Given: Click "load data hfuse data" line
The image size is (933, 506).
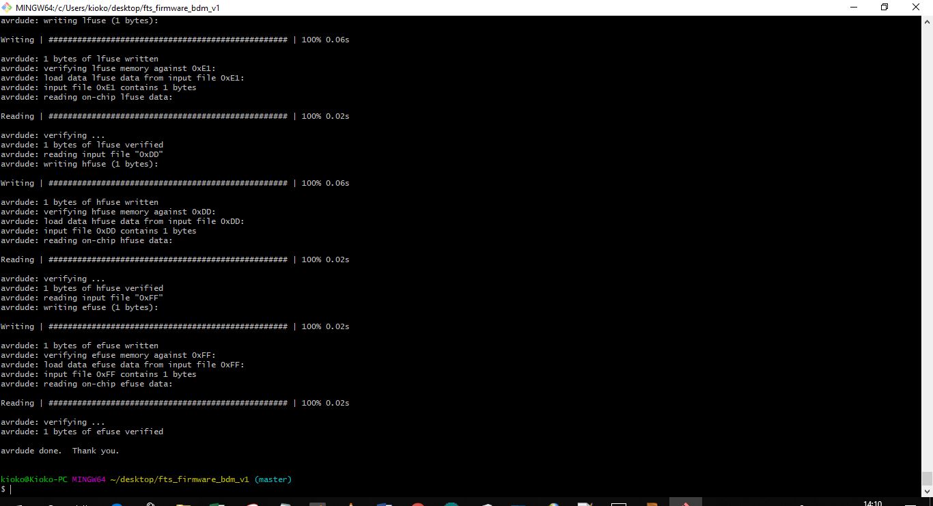Looking at the screenshot, I should [122, 221].
